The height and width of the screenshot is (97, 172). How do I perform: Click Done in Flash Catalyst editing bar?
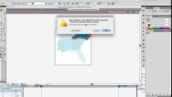pyautogui.click(x=130, y=12)
